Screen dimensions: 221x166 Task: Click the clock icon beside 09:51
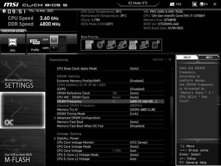tap(4, 11)
